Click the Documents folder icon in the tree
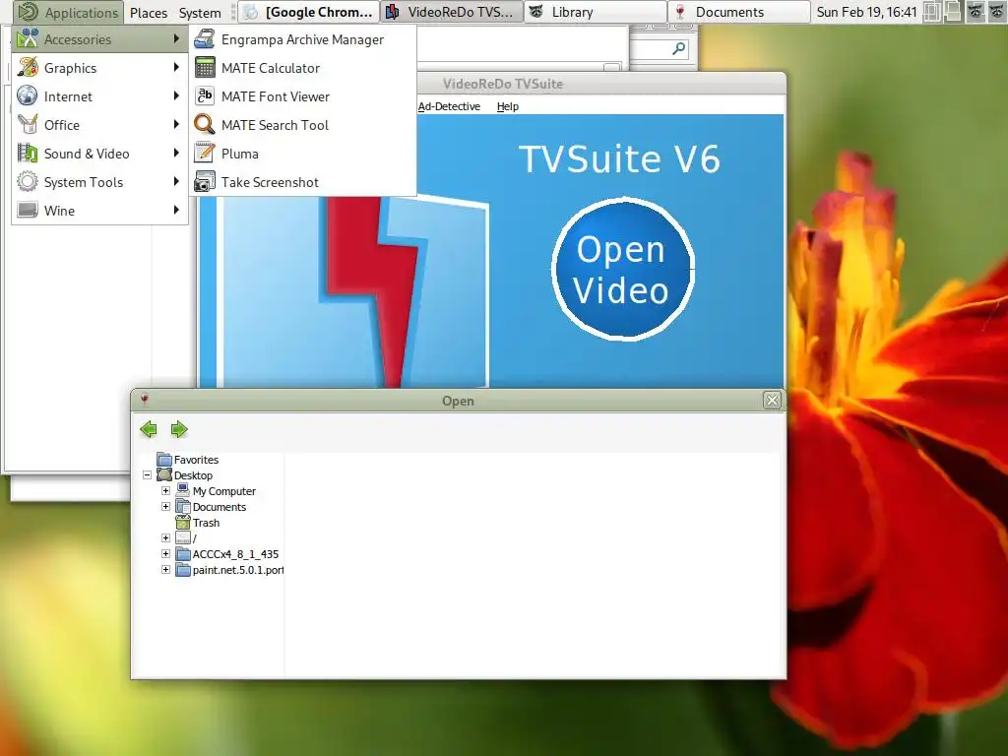Screen dimensions: 1008x756 point(182,507)
